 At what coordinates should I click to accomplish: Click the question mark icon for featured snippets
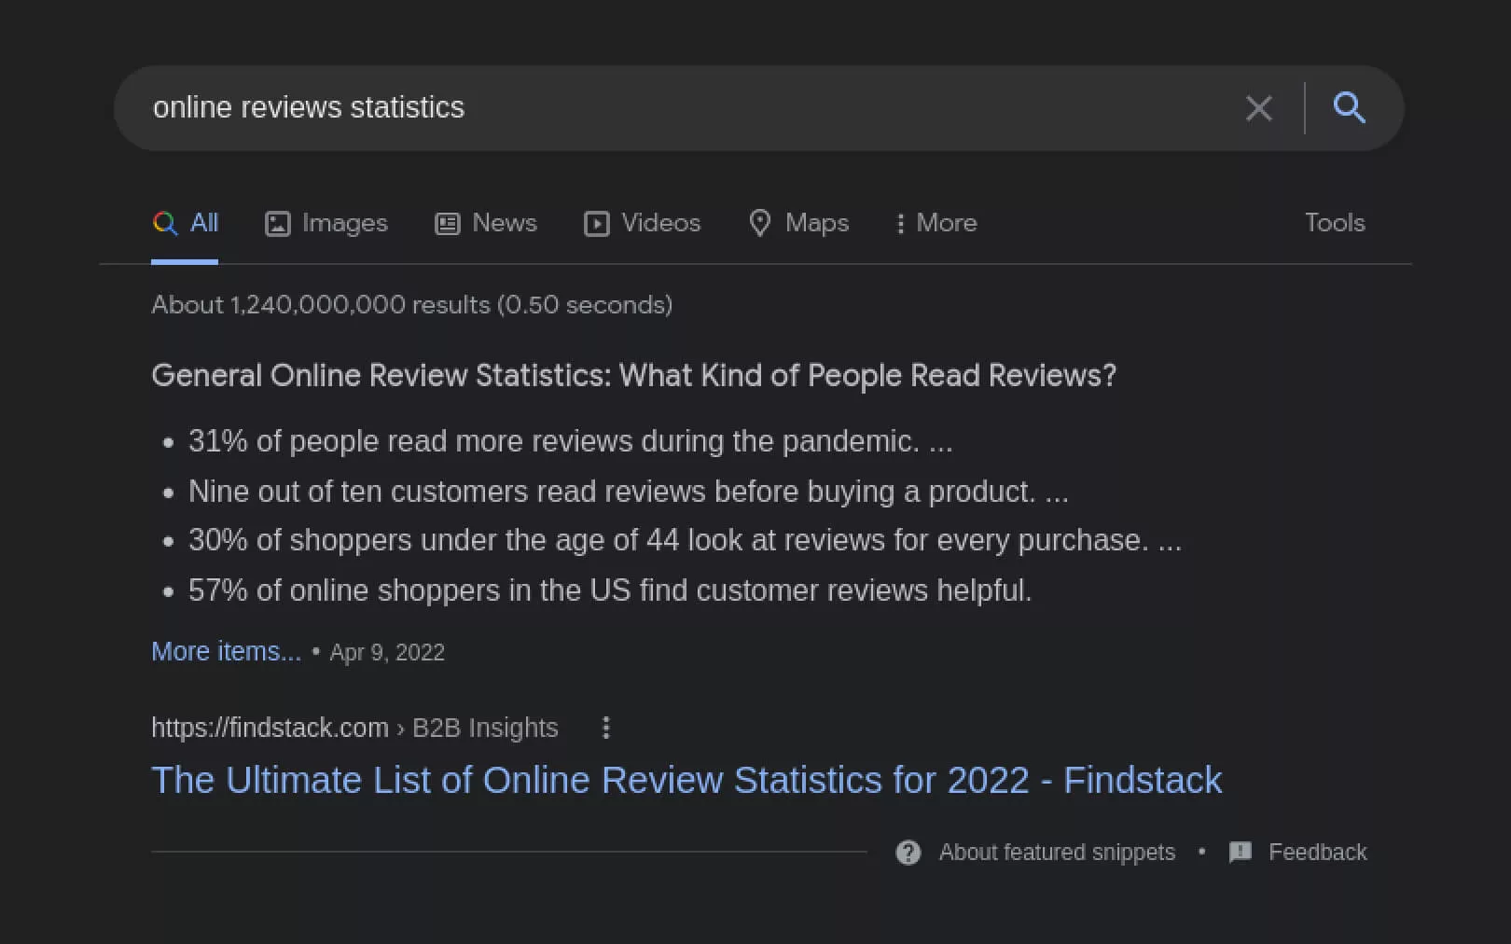(x=908, y=853)
